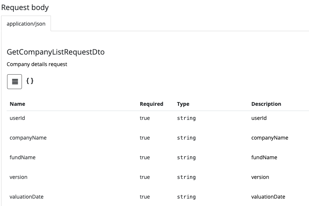The width and height of the screenshot is (309, 206).
Task: Click the Request body heading
Action: 25,7
